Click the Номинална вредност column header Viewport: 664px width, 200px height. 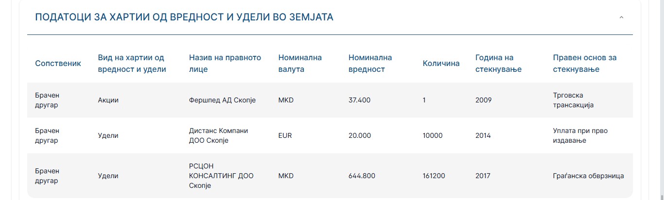pos(370,64)
